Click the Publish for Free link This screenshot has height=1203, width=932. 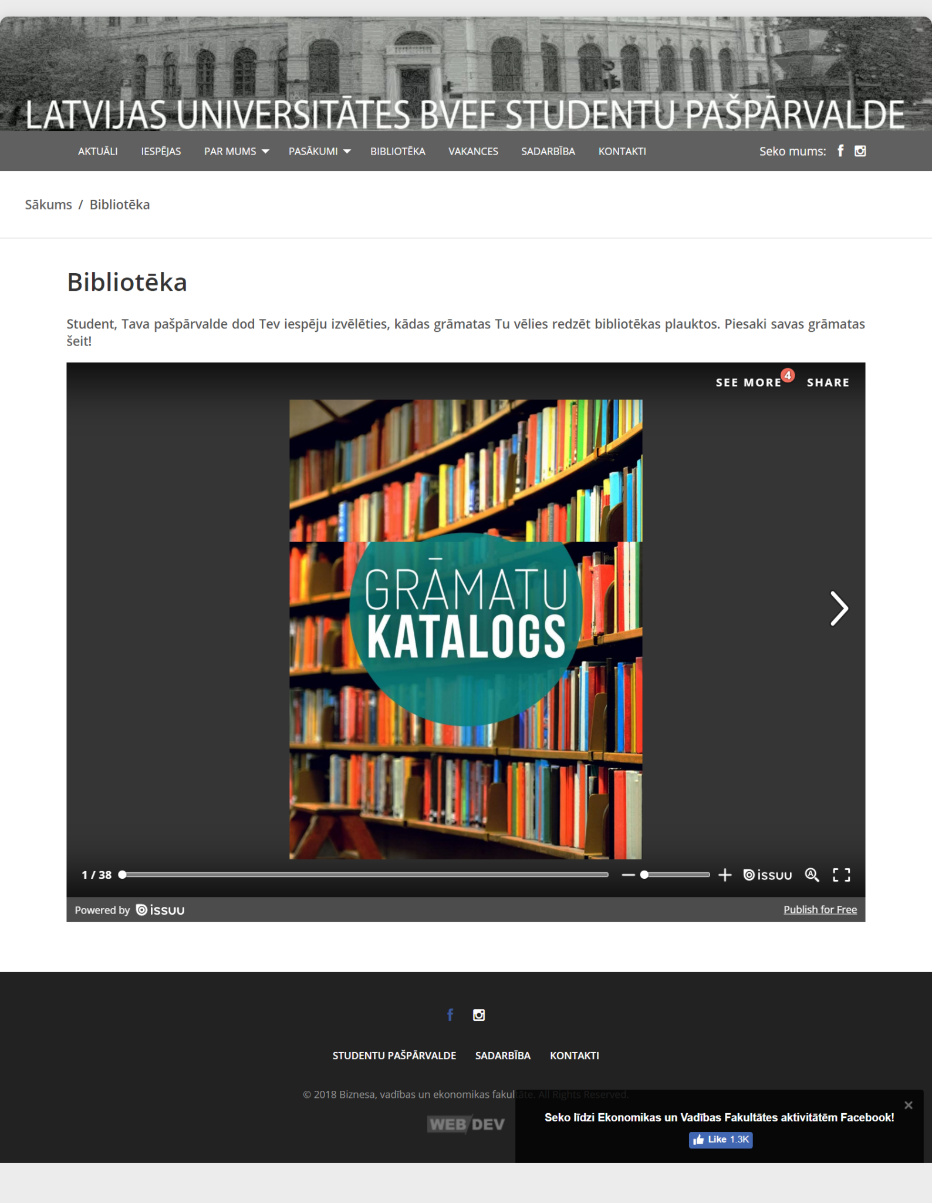(x=820, y=909)
